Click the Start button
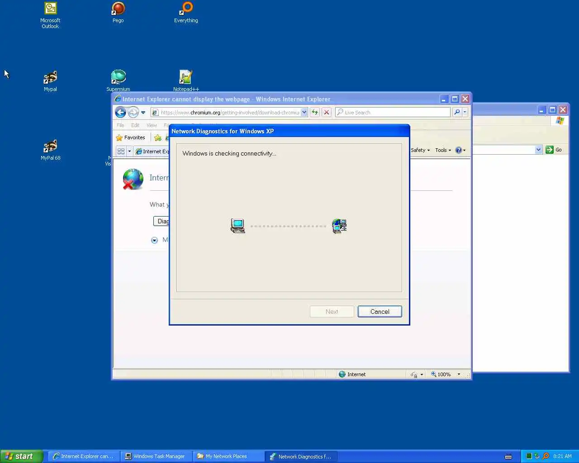This screenshot has width=579, height=463. 22,456
